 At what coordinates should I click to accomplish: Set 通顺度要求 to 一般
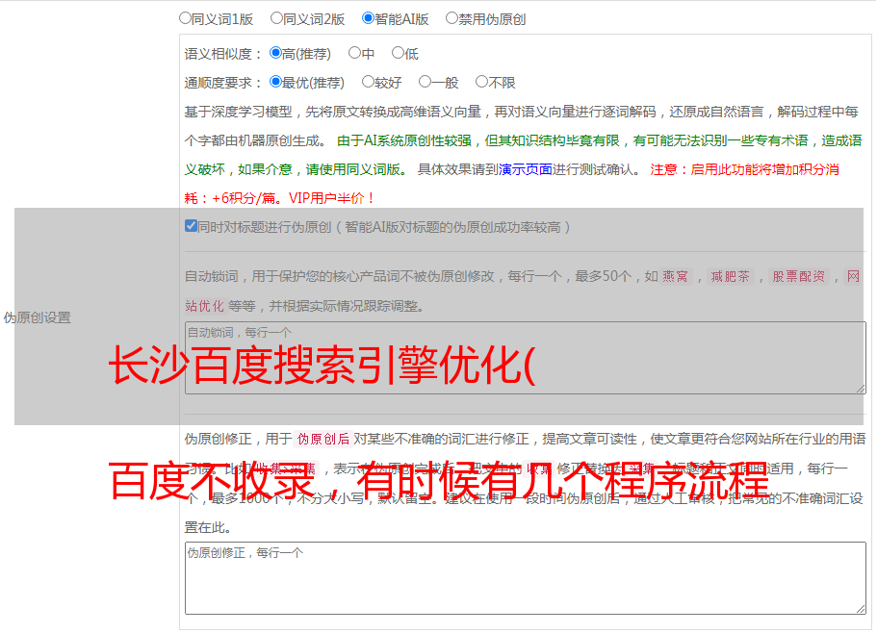tap(426, 82)
